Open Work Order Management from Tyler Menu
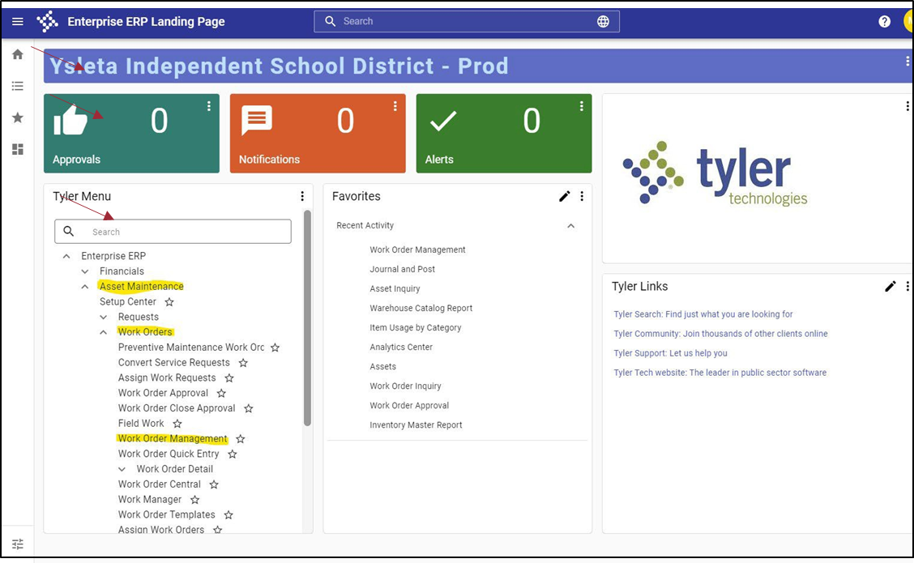Screen dimensions: 914x563 click(x=173, y=439)
